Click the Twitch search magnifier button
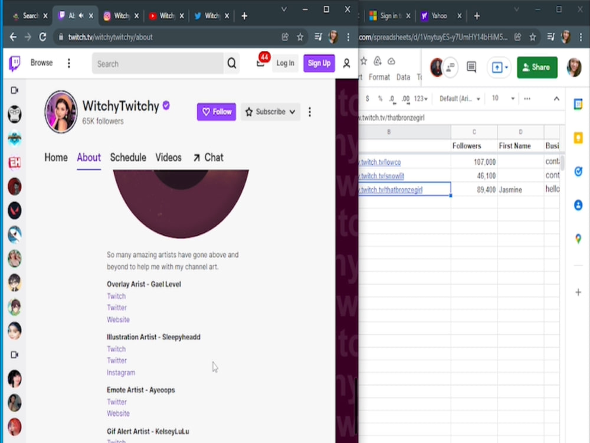This screenshot has width=590, height=443. (232, 63)
